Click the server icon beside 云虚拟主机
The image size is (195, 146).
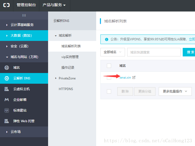point(7,89)
